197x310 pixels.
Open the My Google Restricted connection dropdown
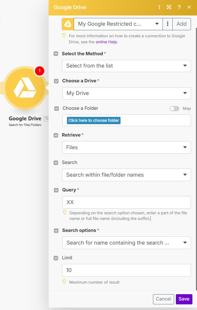click(118, 24)
